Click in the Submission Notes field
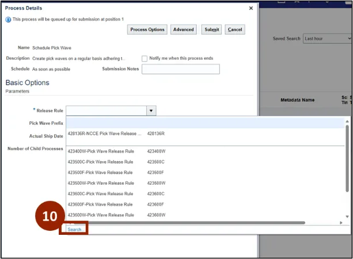Viewport: 353px width, 259px height. click(x=180, y=69)
